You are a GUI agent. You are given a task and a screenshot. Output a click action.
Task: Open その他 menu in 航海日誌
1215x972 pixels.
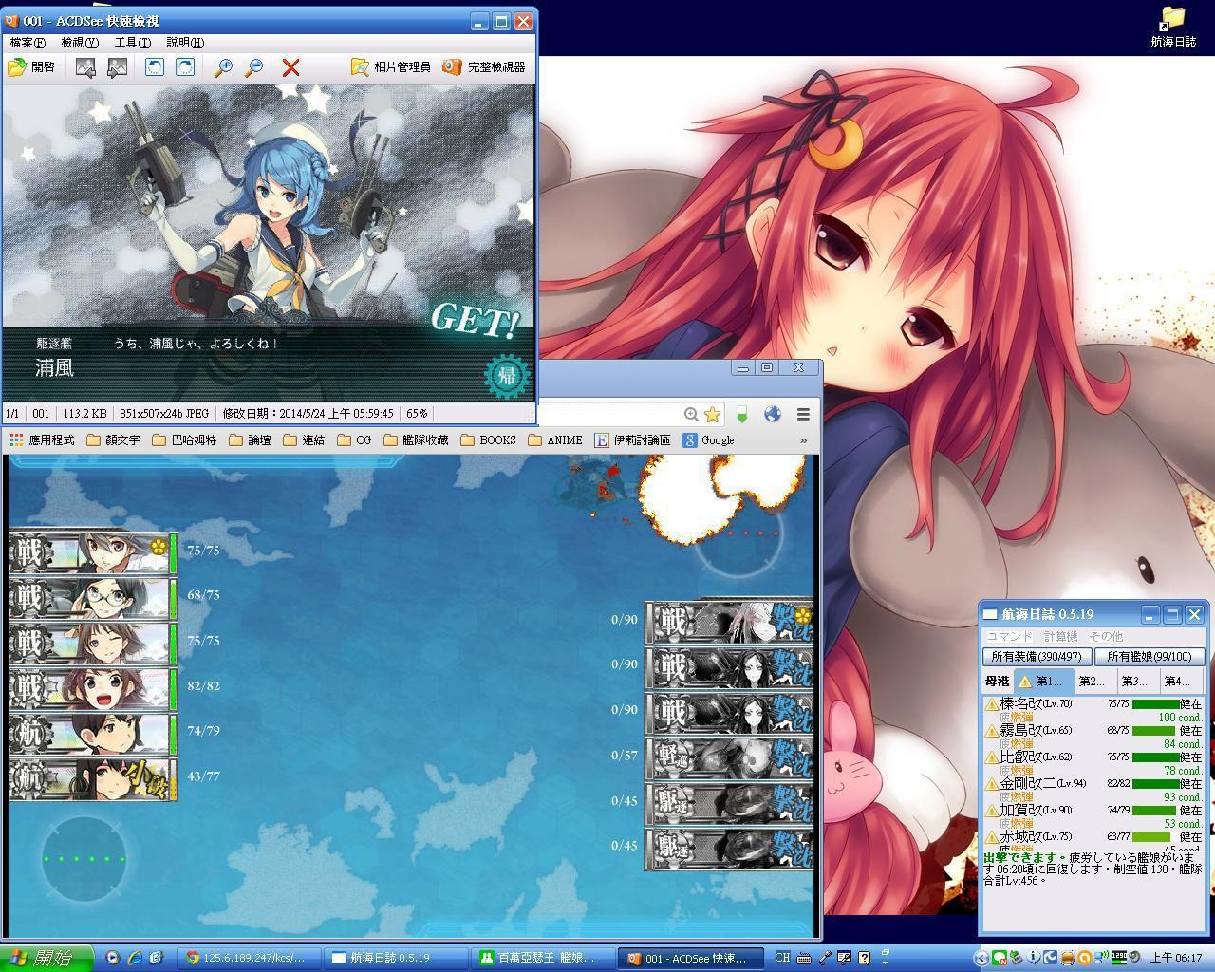(1105, 636)
